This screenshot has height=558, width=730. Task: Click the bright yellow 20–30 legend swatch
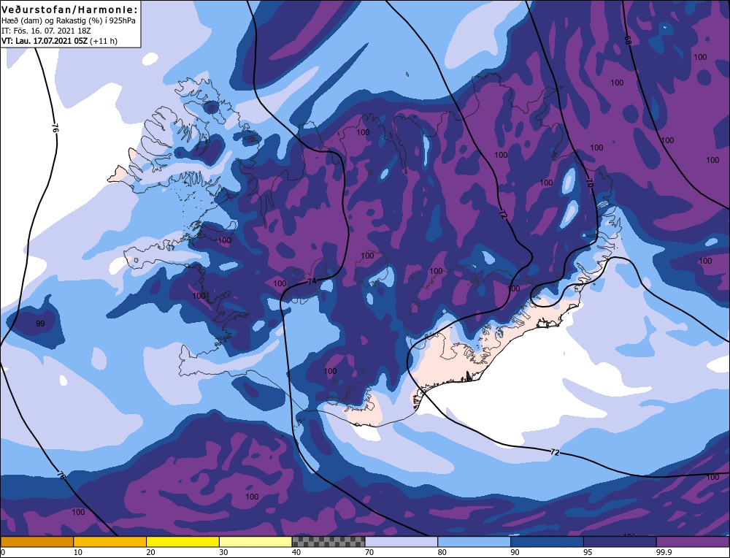point(182,541)
